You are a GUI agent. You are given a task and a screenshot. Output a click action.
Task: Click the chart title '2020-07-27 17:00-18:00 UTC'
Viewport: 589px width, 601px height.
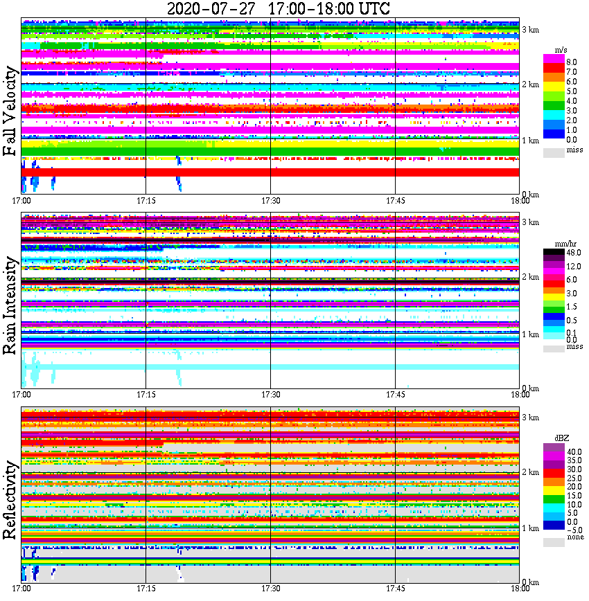click(x=279, y=8)
